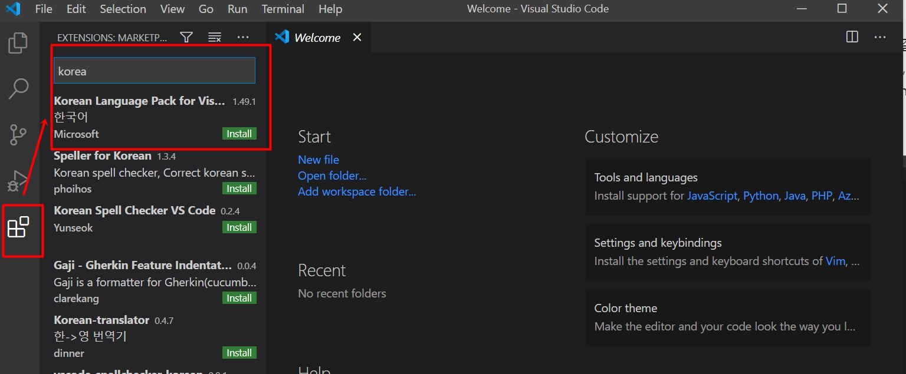Open the Color theme customize card
Screen dimensions: 906x374
(728, 317)
